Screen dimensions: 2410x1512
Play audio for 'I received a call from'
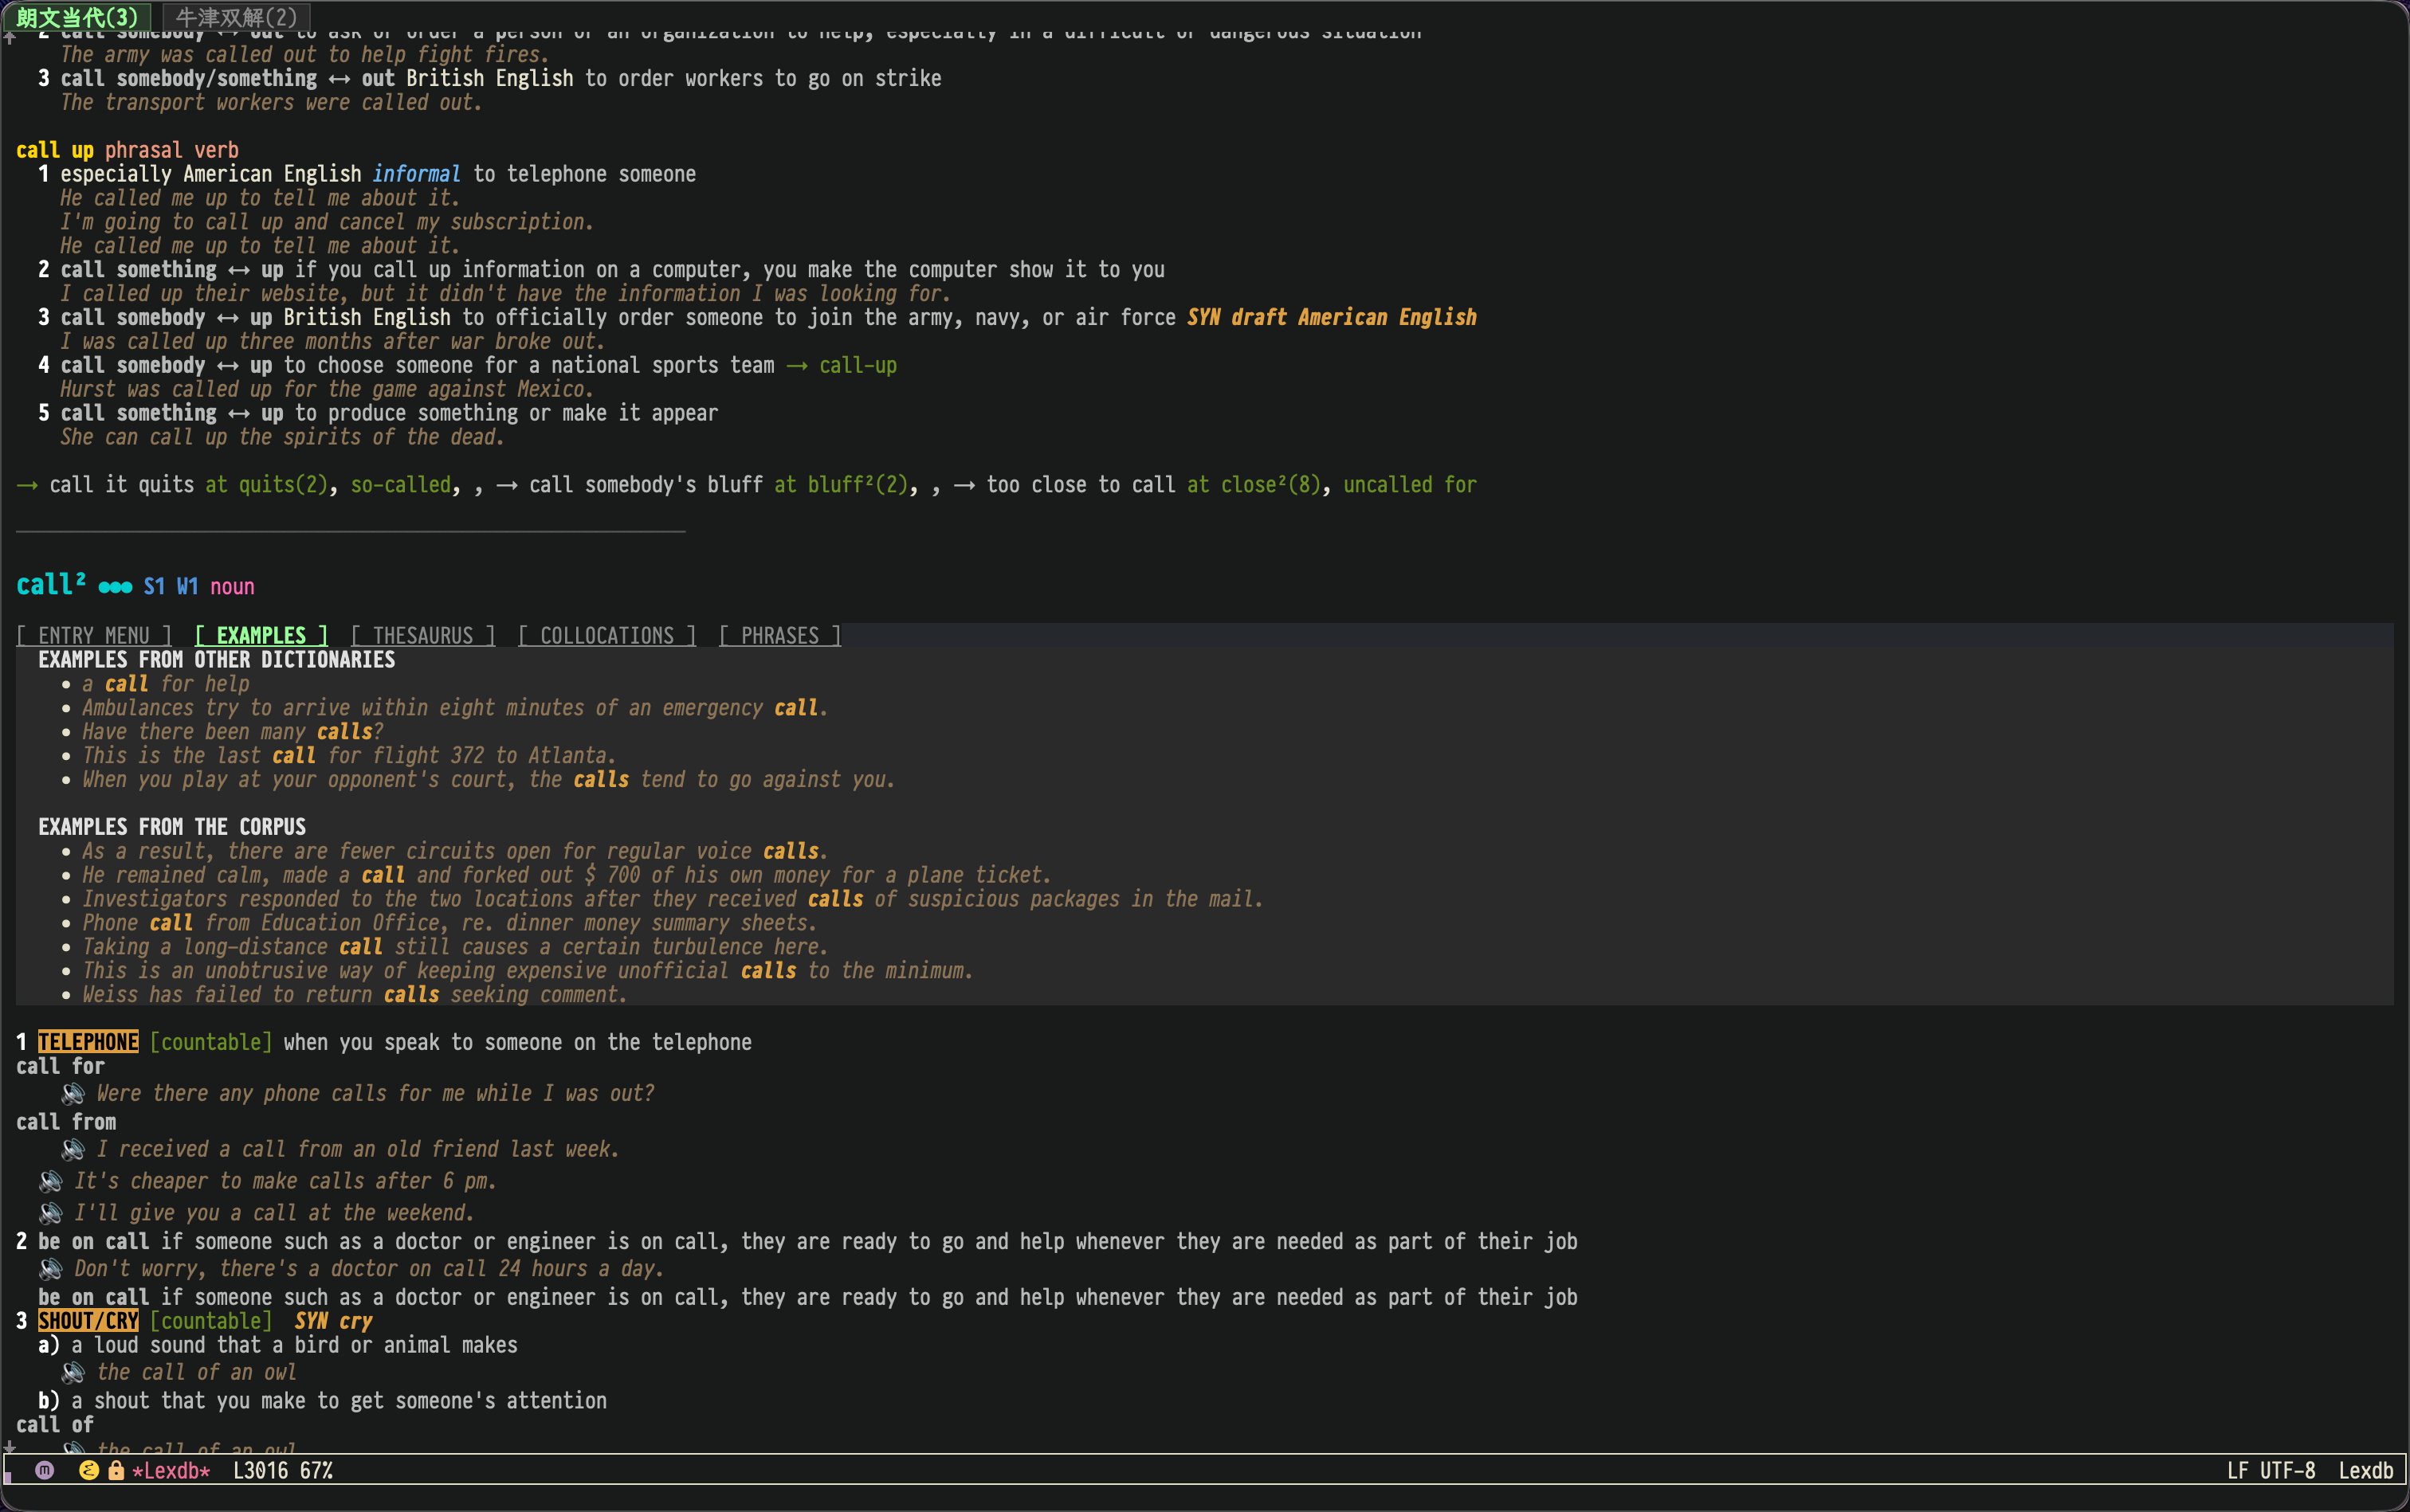point(73,1150)
